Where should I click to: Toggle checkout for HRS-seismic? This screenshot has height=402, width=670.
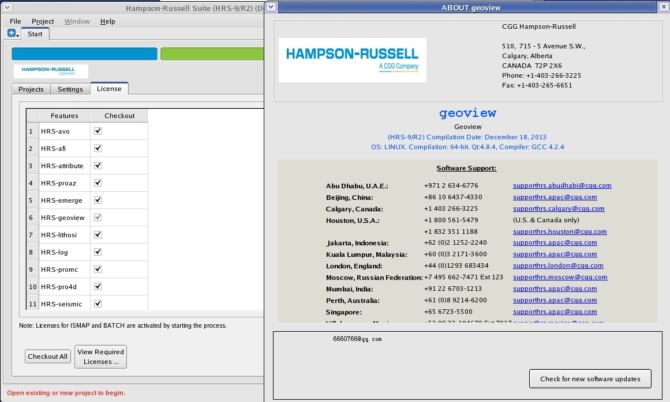[98, 304]
